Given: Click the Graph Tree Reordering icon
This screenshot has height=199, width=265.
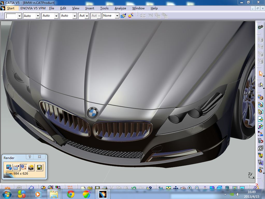Looking at the screenshot, I should [x=260, y=141].
